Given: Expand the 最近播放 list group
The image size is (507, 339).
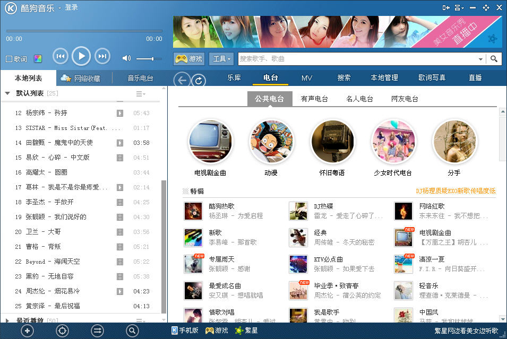Looking at the screenshot, I should (7, 320).
